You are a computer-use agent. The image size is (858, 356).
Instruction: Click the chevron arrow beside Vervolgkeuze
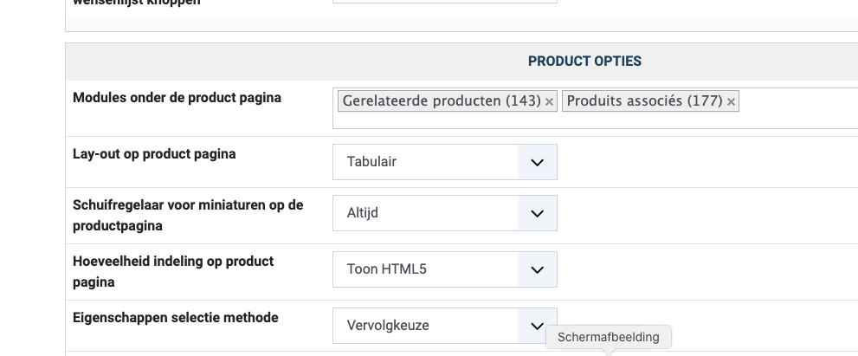click(537, 326)
